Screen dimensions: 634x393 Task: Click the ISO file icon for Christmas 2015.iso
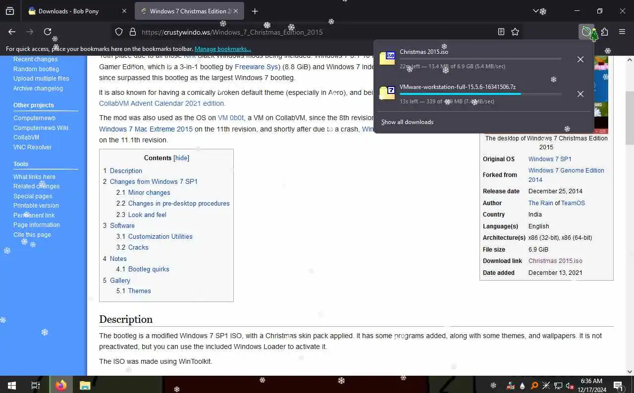(x=387, y=58)
